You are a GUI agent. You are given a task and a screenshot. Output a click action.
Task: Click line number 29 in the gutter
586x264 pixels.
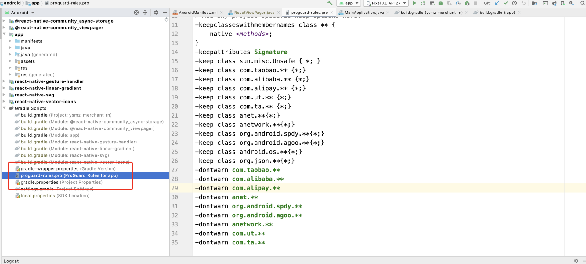[175, 188]
